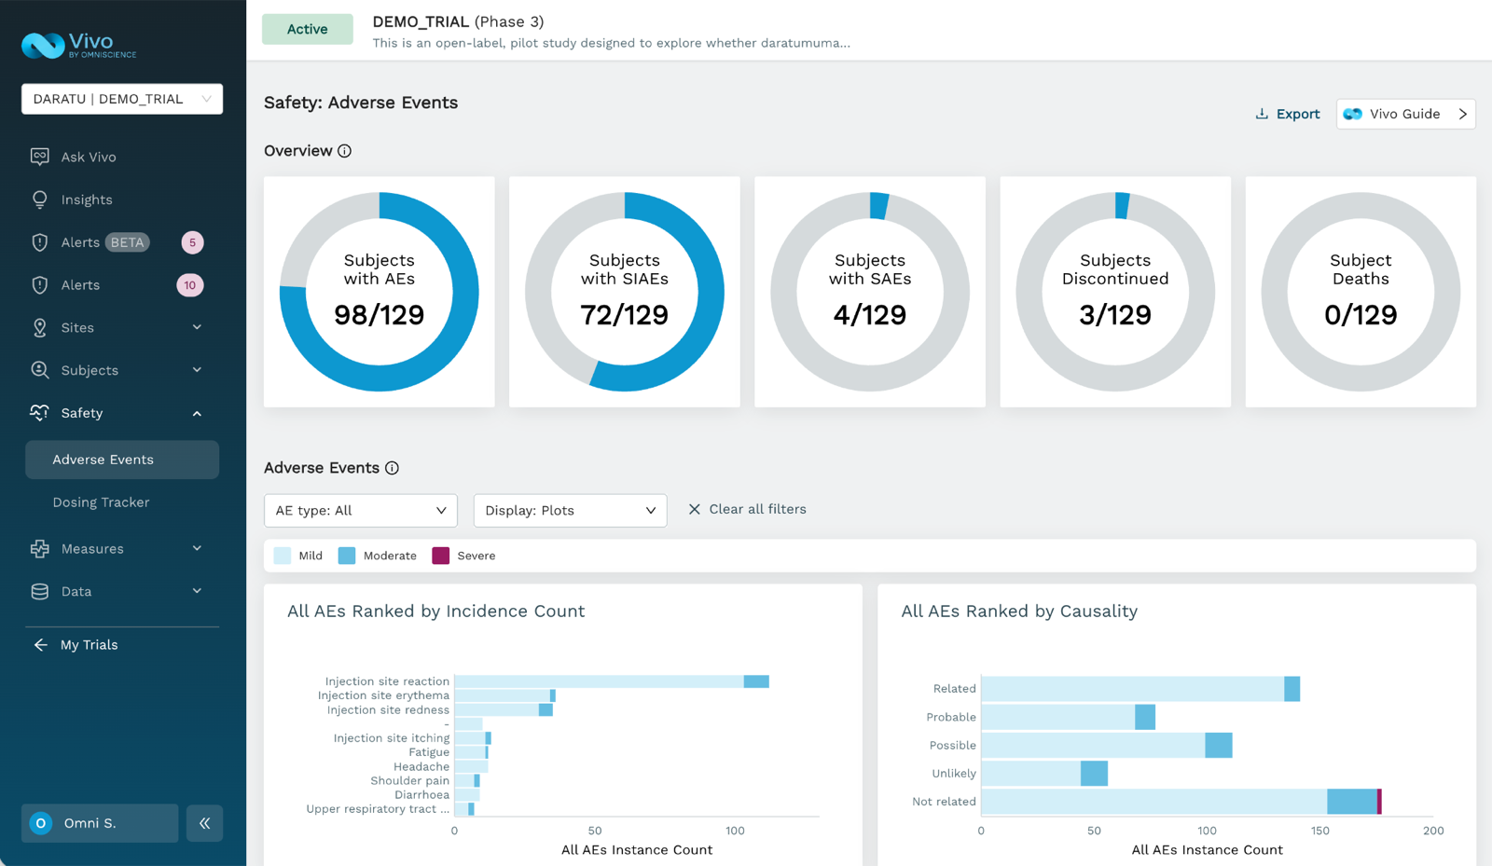The width and height of the screenshot is (1492, 866).
Task: Click the truncated trial description text
Action: click(611, 43)
